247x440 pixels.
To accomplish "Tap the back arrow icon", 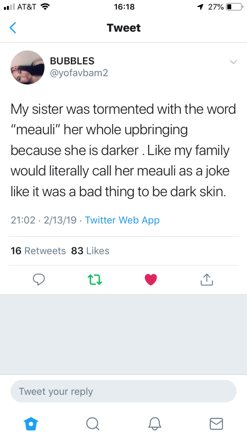I will point(13,28).
